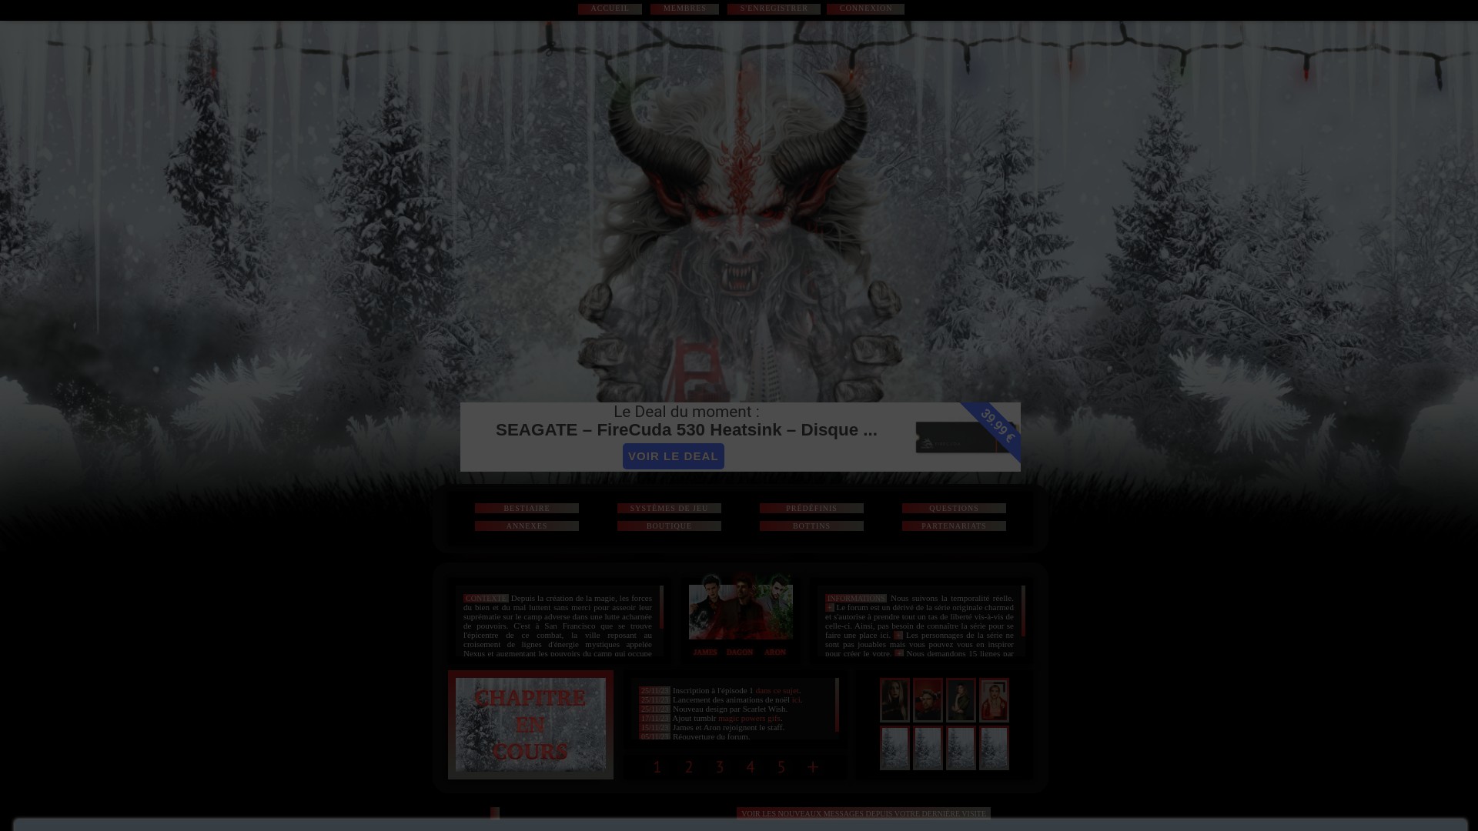This screenshot has width=1478, height=831.
Task: Switch to news tab number 1
Action: [657, 767]
